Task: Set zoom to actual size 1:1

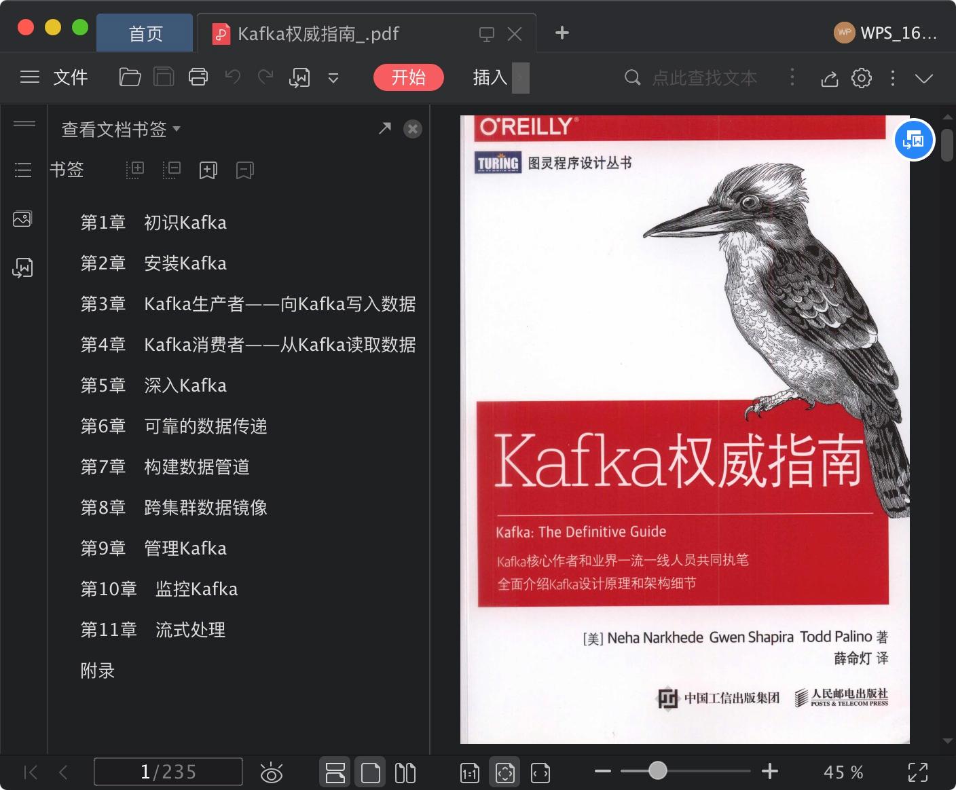Action: tap(470, 773)
